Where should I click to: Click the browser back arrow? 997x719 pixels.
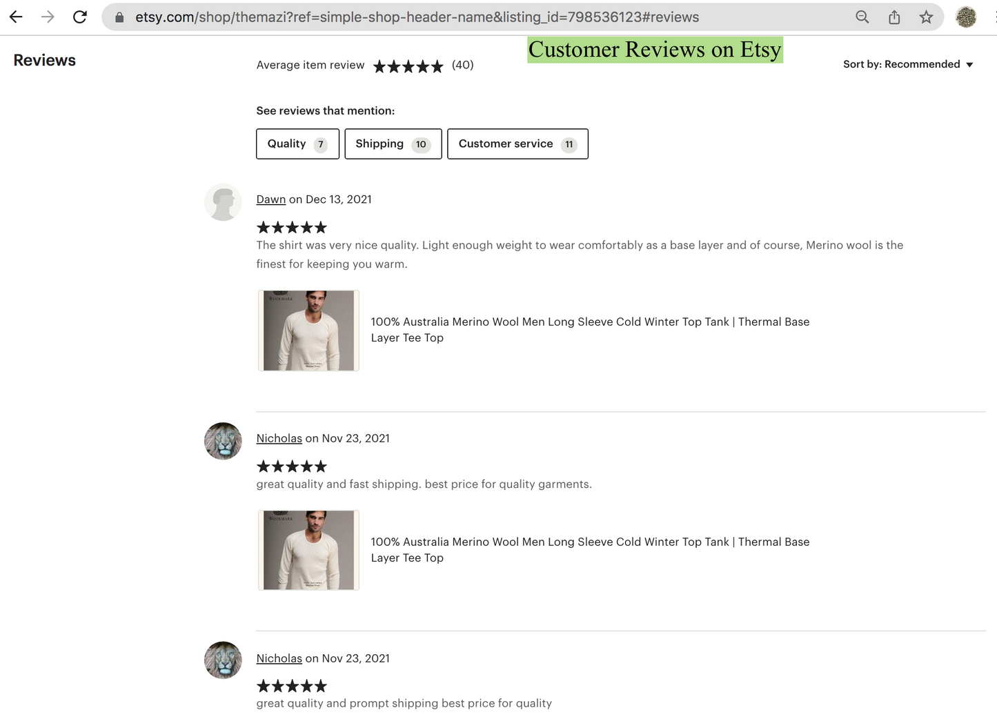pos(16,17)
